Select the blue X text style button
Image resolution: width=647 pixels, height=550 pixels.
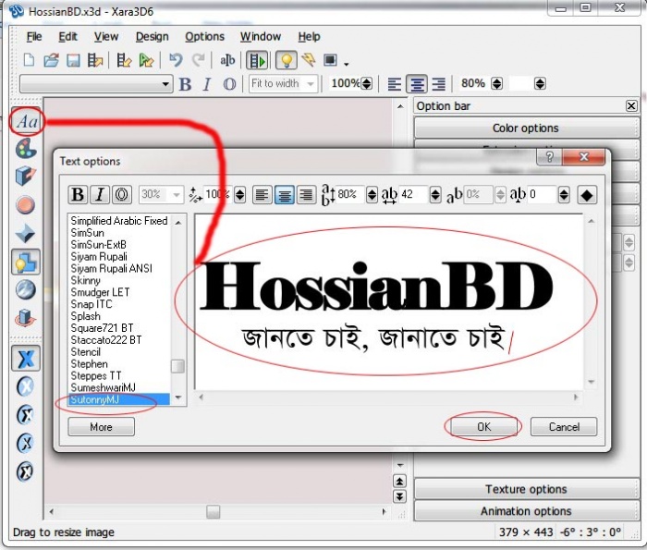coord(26,358)
